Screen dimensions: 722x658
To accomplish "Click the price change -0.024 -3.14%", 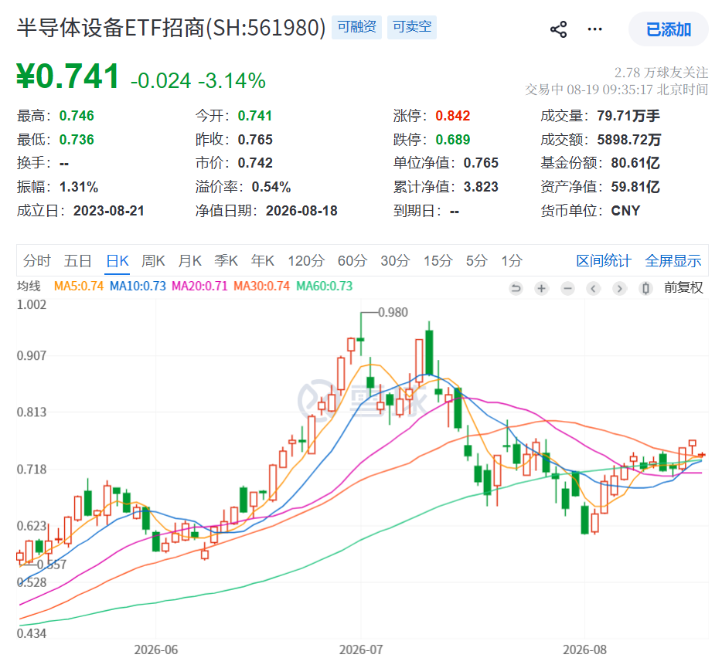I will pos(198,80).
